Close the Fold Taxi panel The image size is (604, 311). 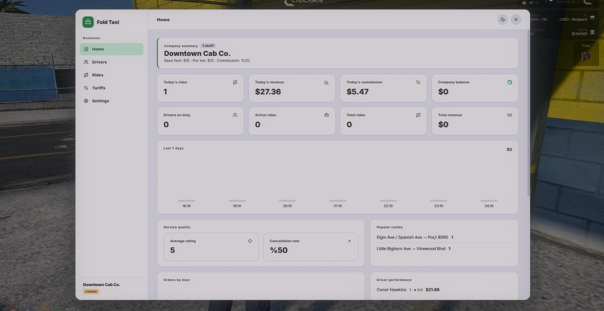coord(516,20)
